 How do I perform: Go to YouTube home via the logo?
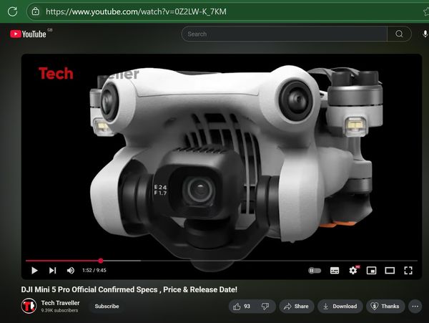pos(28,34)
